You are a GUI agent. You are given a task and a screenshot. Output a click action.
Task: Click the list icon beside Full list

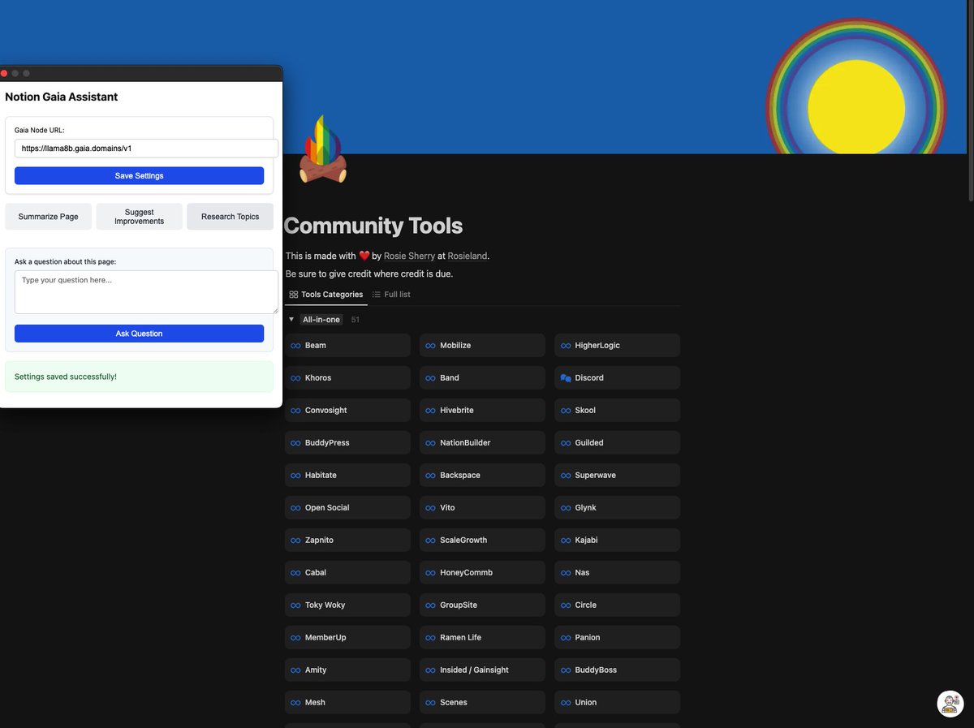tap(378, 295)
